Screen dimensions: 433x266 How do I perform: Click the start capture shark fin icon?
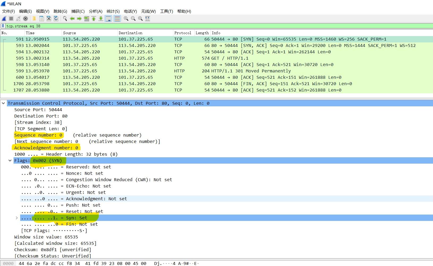4,19
